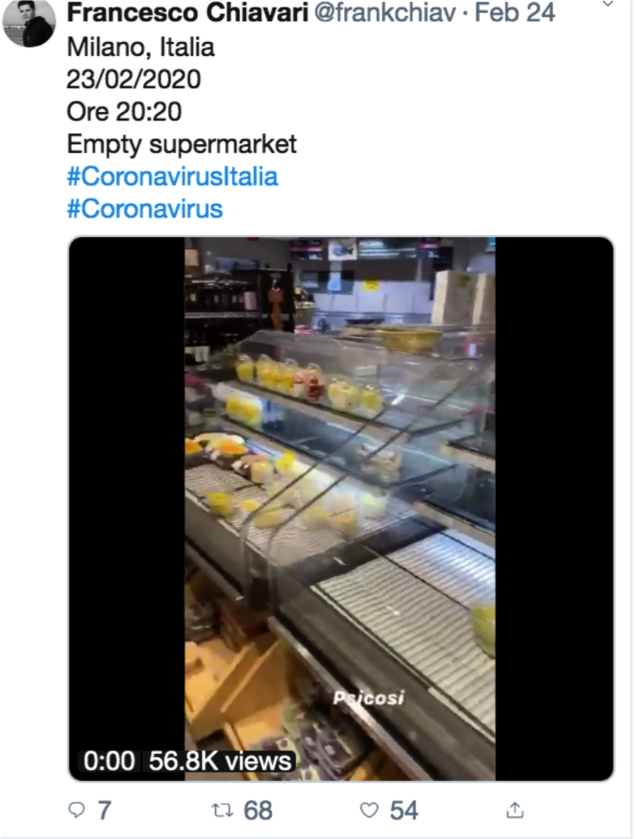The width and height of the screenshot is (637, 839).
Task: Click the reply count number 7
Action: (104, 810)
